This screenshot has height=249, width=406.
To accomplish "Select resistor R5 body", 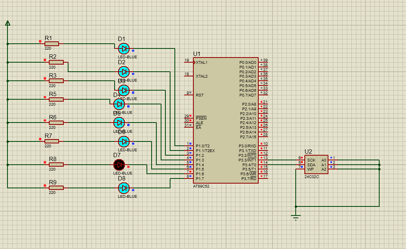I will tap(56, 99).
